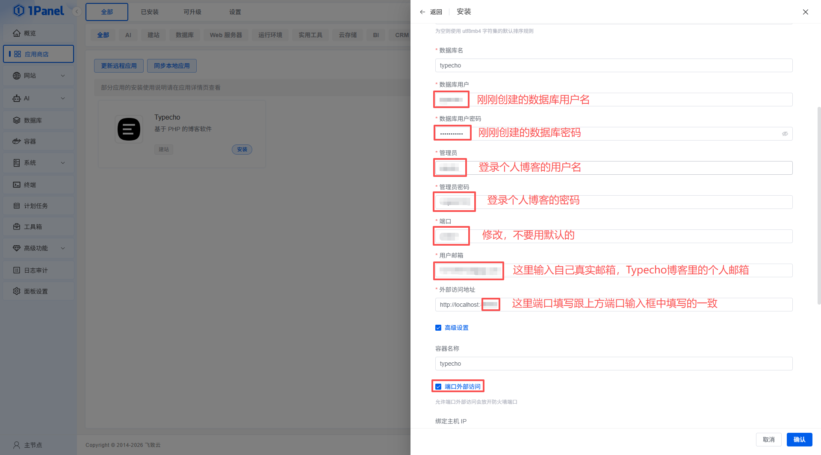Click the back arrow icon in install panel
The height and width of the screenshot is (455, 821).
422,12
